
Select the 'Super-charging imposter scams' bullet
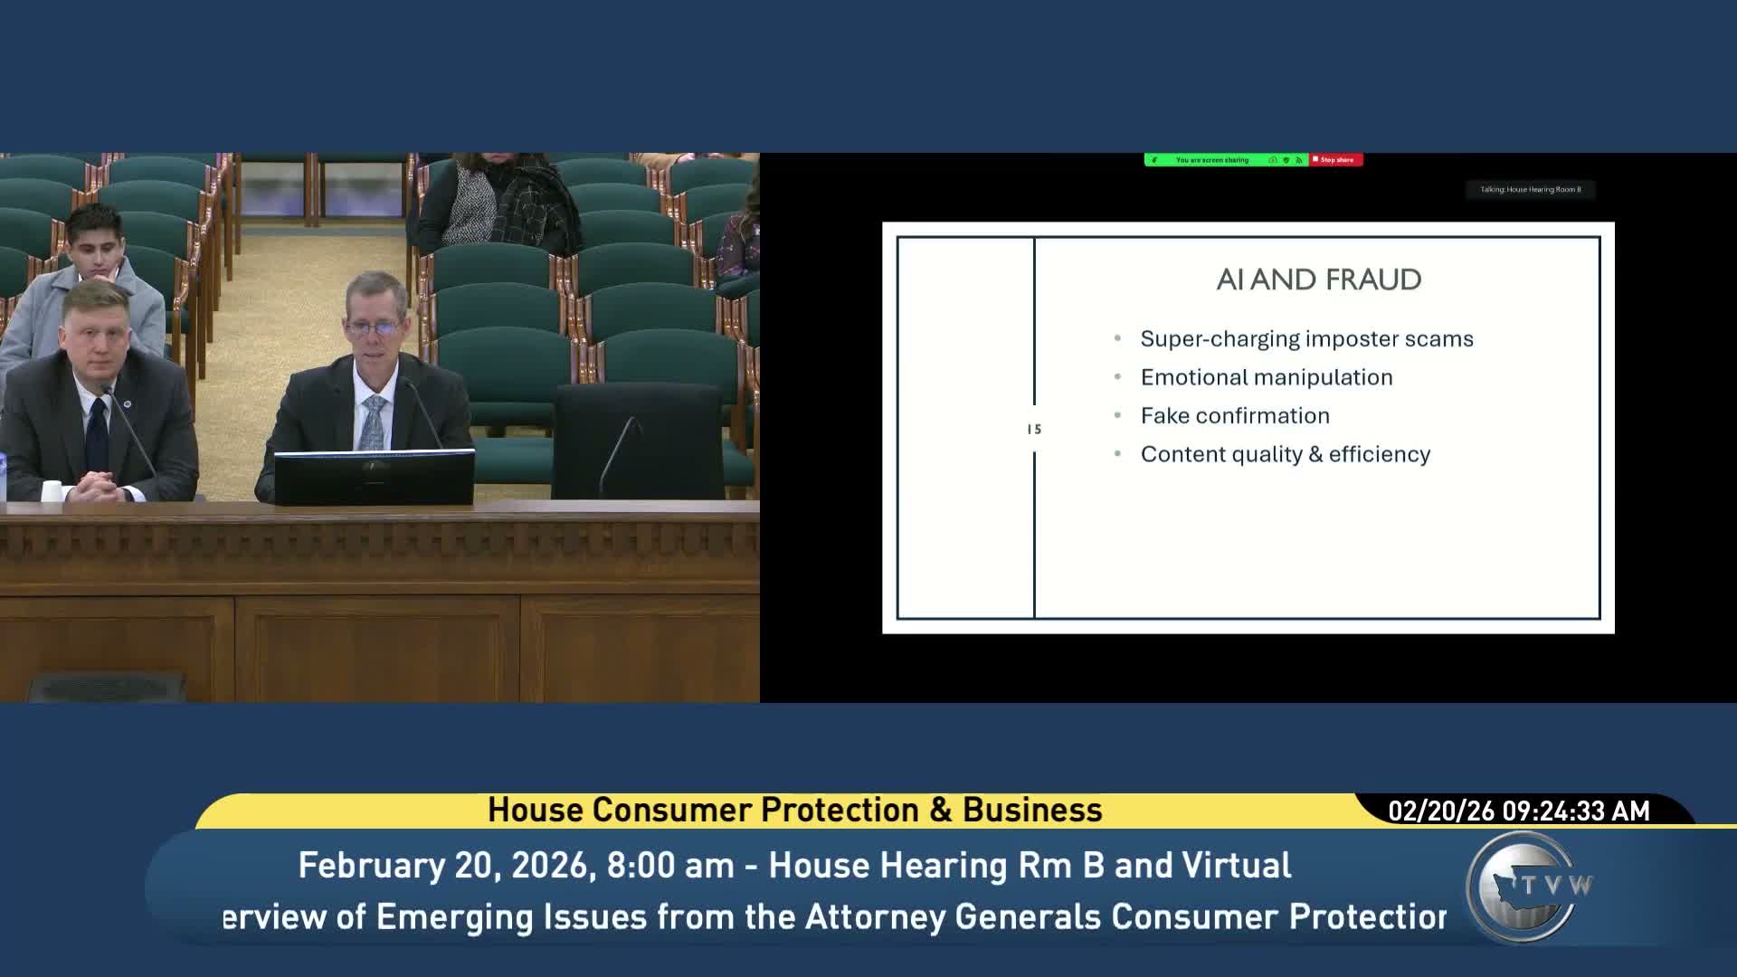click(x=1306, y=339)
